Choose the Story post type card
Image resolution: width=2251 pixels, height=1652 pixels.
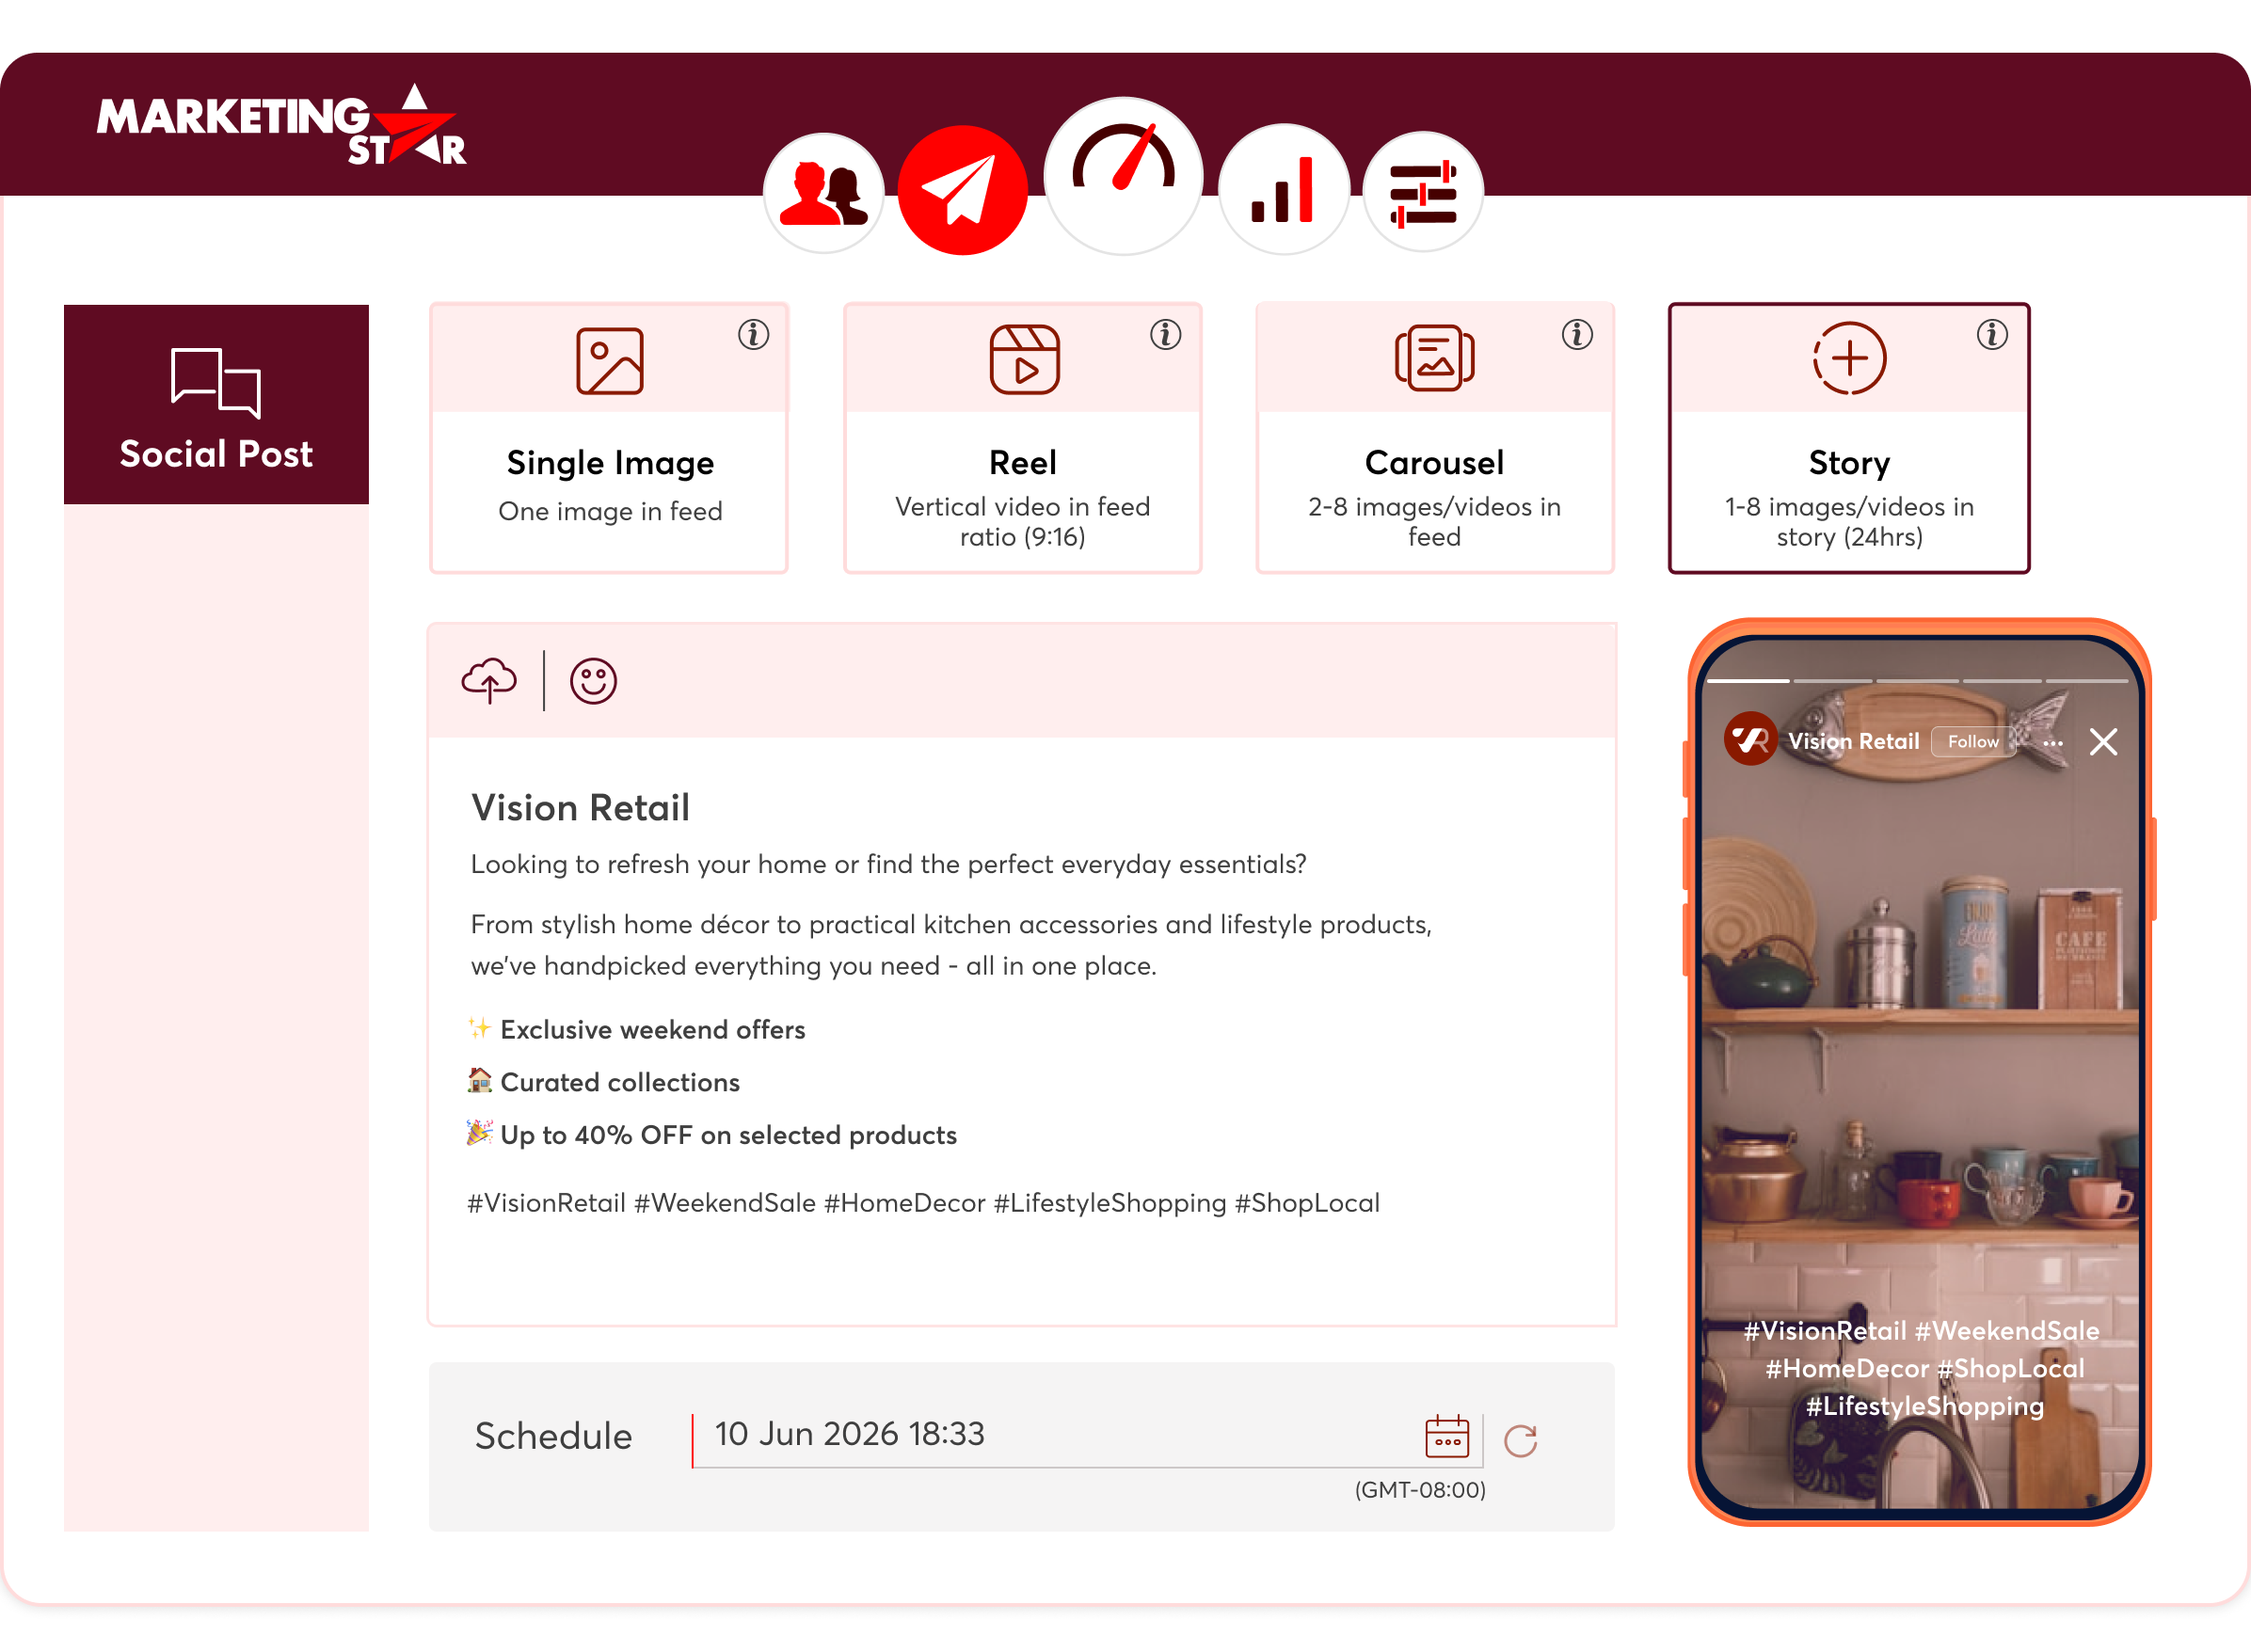click(1848, 438)
